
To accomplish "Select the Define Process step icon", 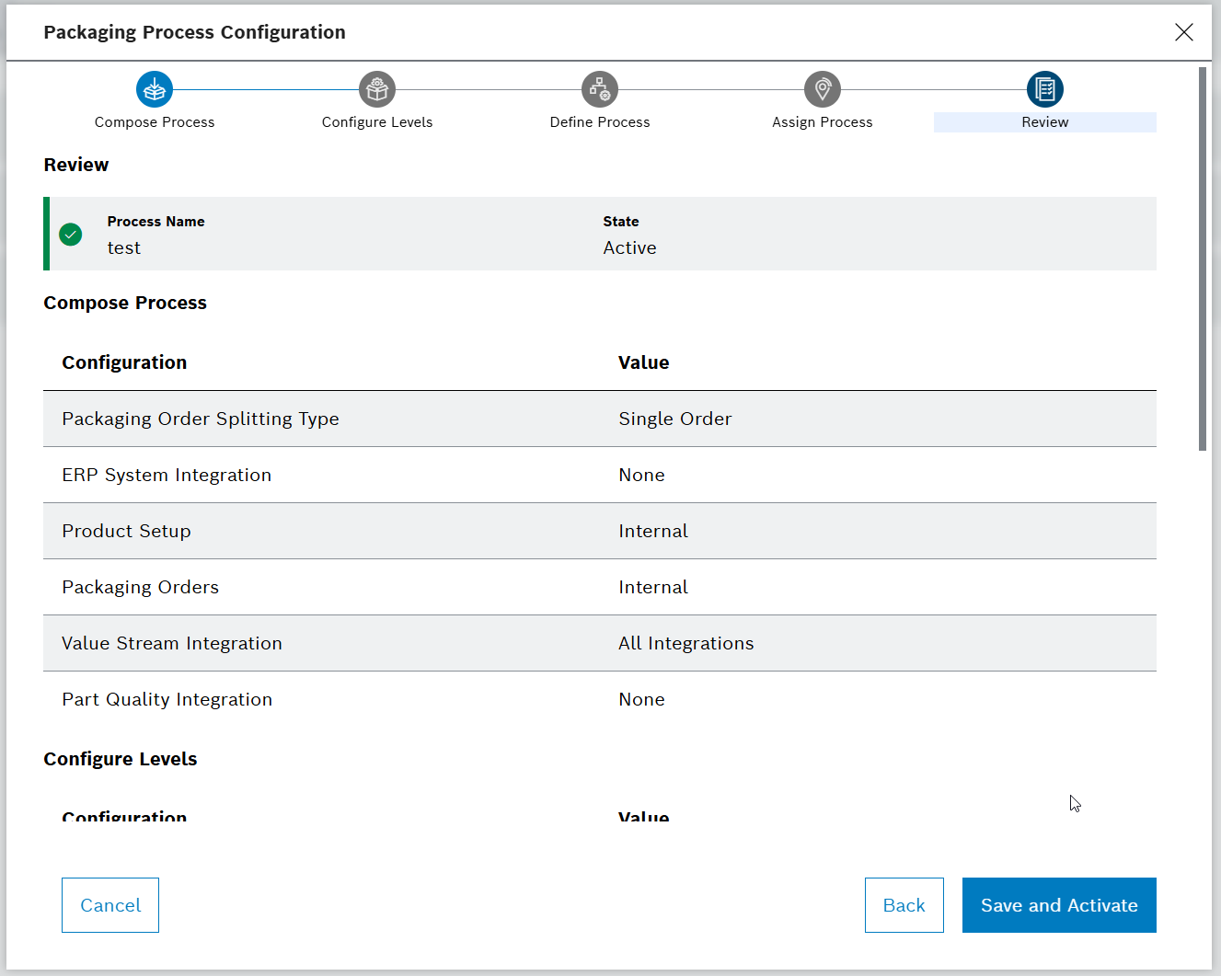I will [600, 89].
